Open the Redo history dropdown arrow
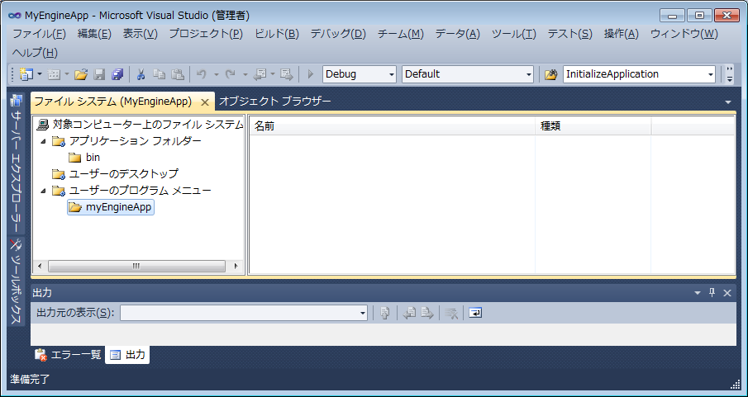 (245, 74)
